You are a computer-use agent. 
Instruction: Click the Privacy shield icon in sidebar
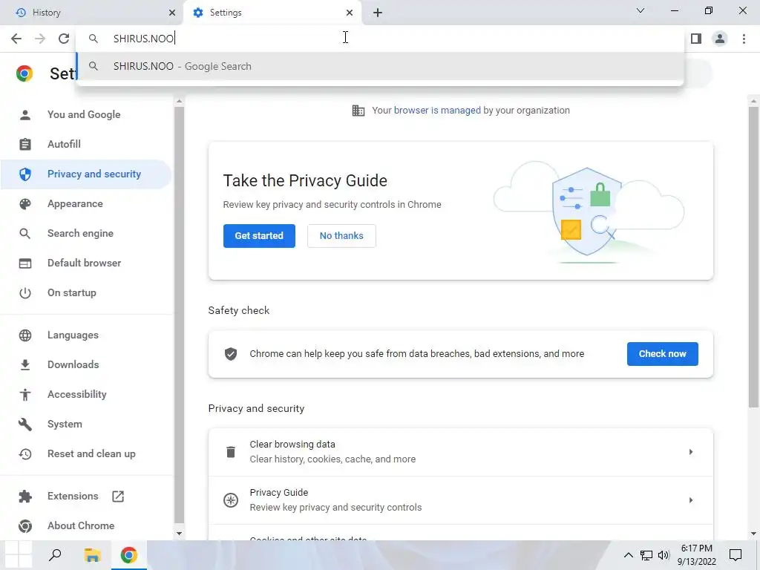(x=25, y=174)
